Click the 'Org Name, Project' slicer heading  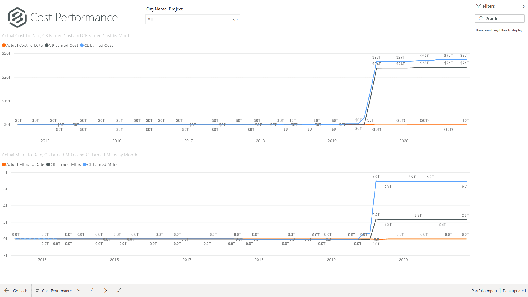164,9
